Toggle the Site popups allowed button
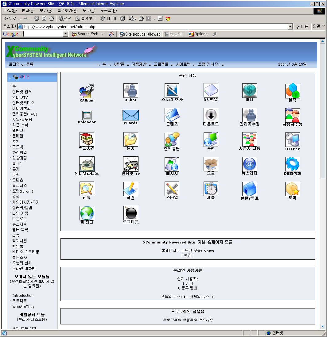 (140, 34)
